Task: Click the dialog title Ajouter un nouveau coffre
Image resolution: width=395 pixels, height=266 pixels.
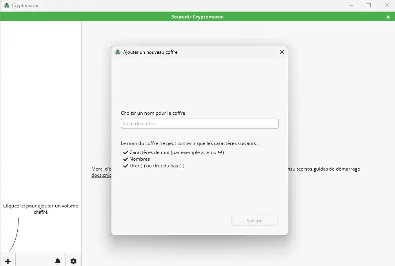Action: click(150, 52)
